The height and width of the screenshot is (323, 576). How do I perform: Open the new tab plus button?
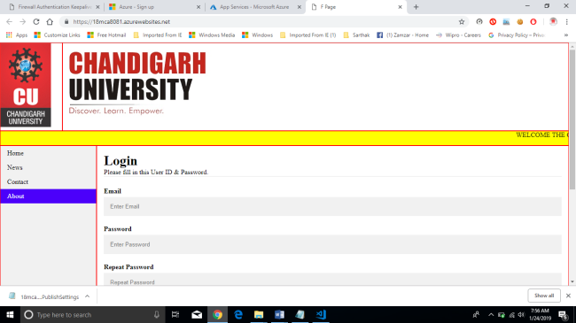click(416, 6)
